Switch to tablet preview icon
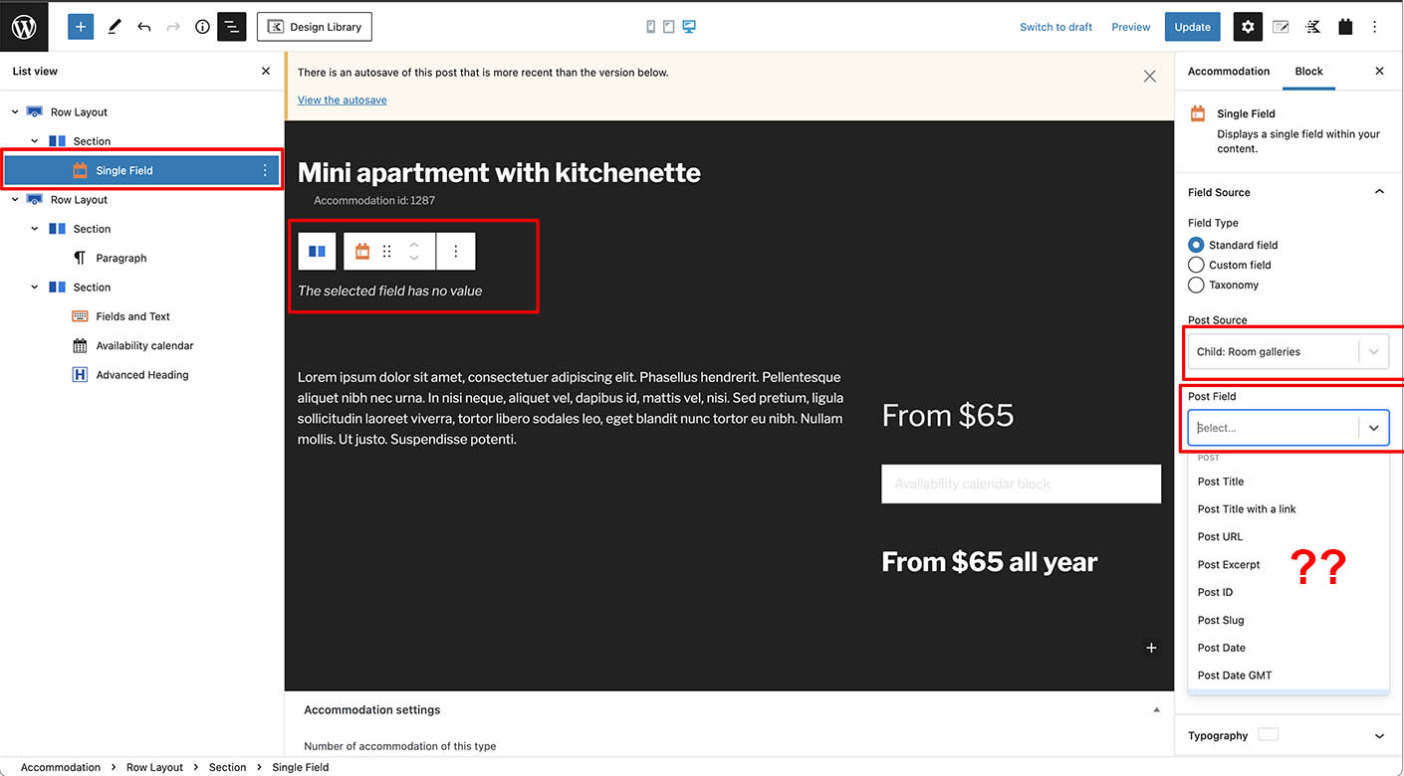The height and width of the screenshot is (776, 1404). point(669,27)
